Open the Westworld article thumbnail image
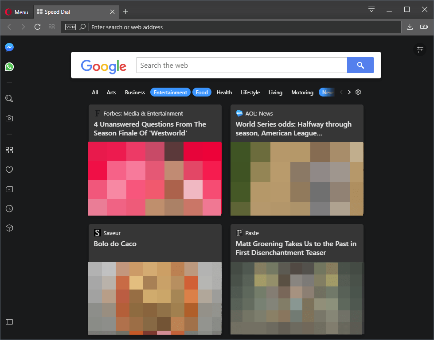The width and height of the screenshot is (434, 340). point(155,178)
